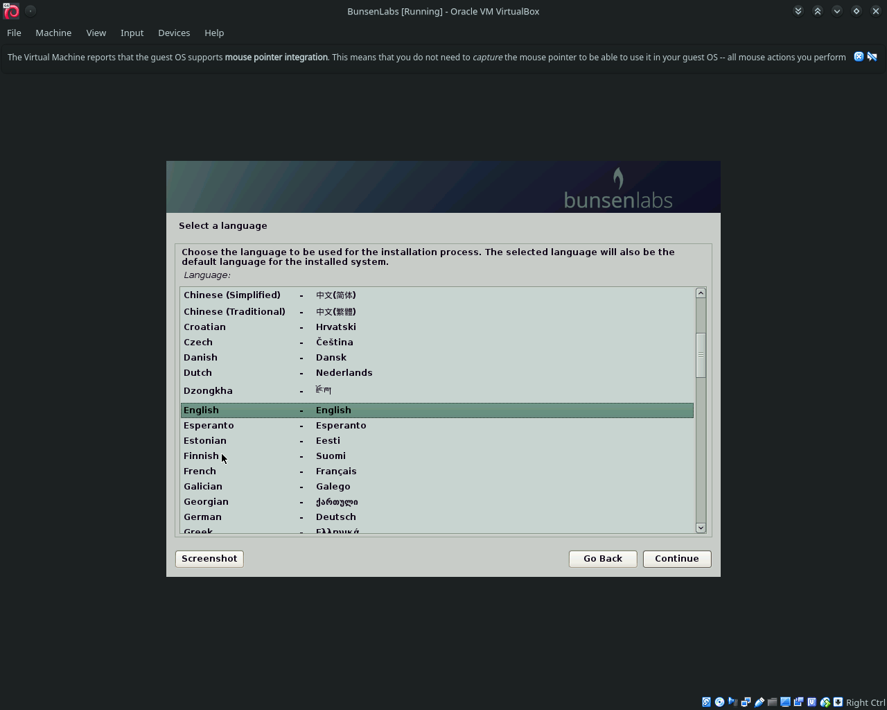Open the shared folders status icon
Viewport: 887px width, 710px height.
pos(772,702)
